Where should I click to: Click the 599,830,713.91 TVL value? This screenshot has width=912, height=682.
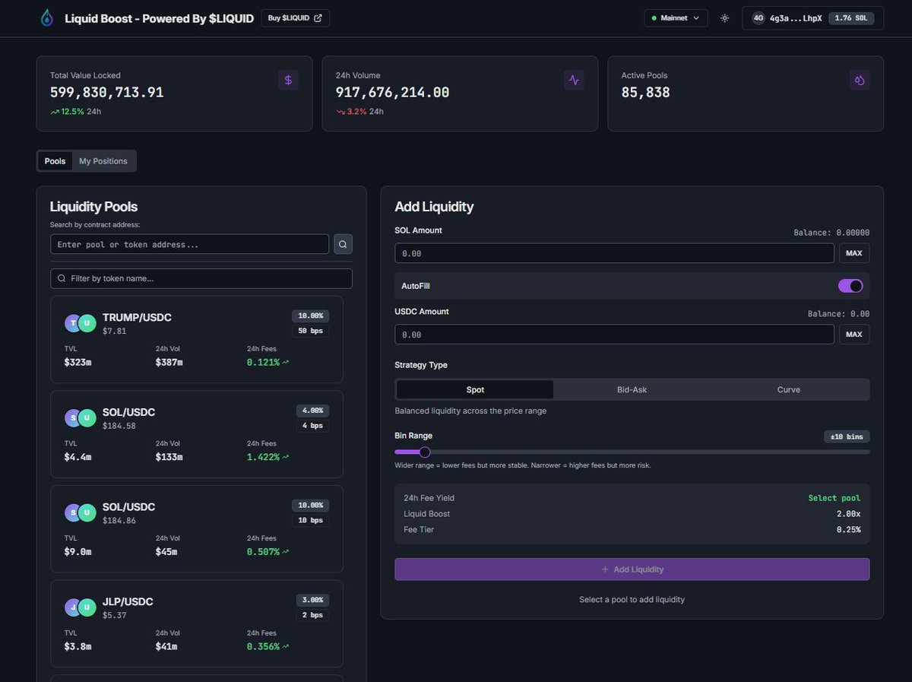[x=107, y=93]
